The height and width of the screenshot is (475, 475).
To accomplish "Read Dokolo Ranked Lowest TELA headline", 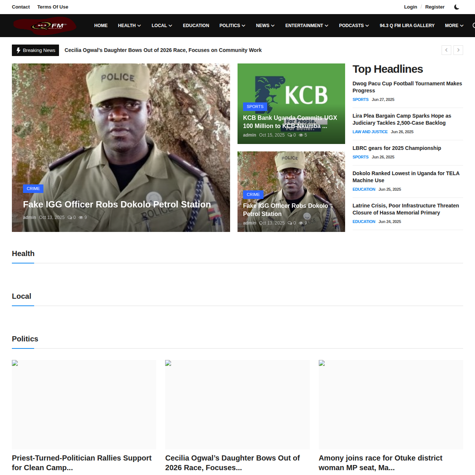I will click(406, 177).
